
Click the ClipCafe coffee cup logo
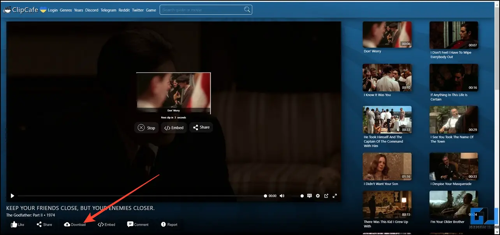coord(7,10)
